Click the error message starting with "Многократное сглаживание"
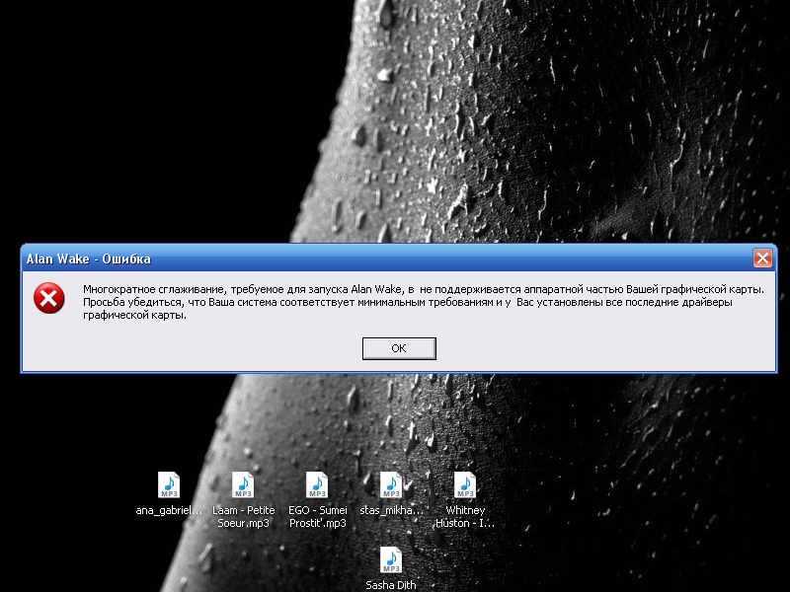The width and height of the screenshot is (790, 592). tap(424, 302)
